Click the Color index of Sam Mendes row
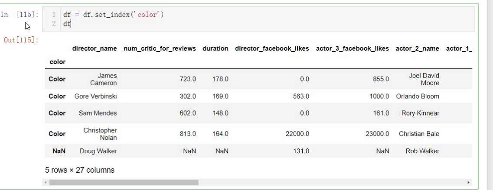The height and width of the screenshot is (190, 493). click(57, 113)
